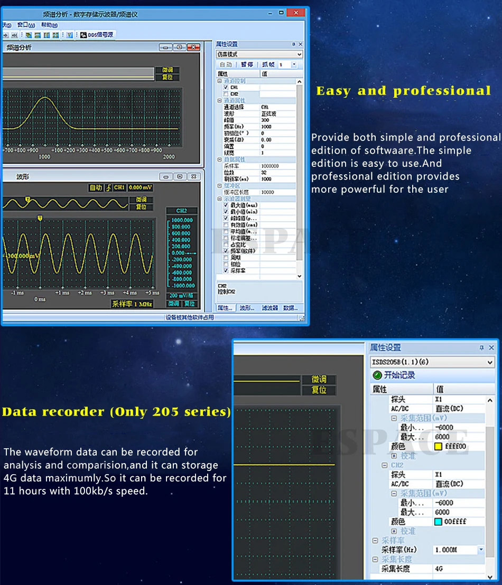This screenshot has width=502, height=585.
Task: Enable the CH2 channel checkbox
Action: pyautogui.click(x=226, y=93)
